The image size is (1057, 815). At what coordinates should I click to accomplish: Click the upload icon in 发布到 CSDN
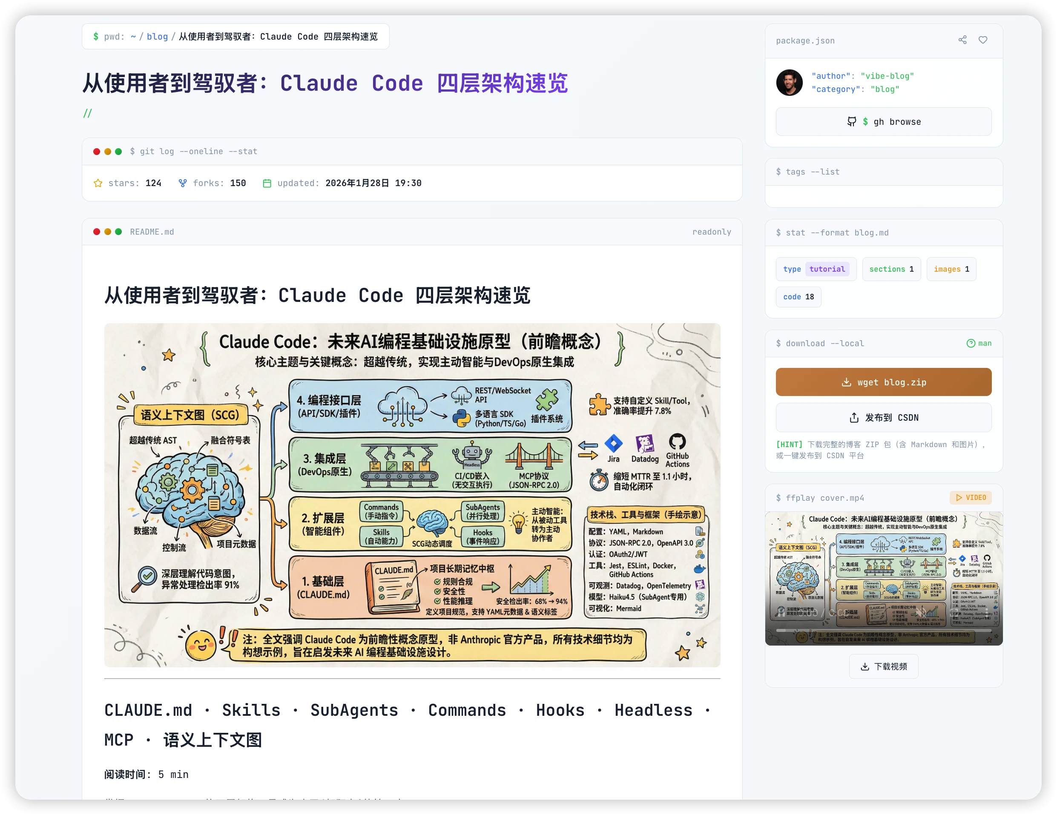coord(854,418)
